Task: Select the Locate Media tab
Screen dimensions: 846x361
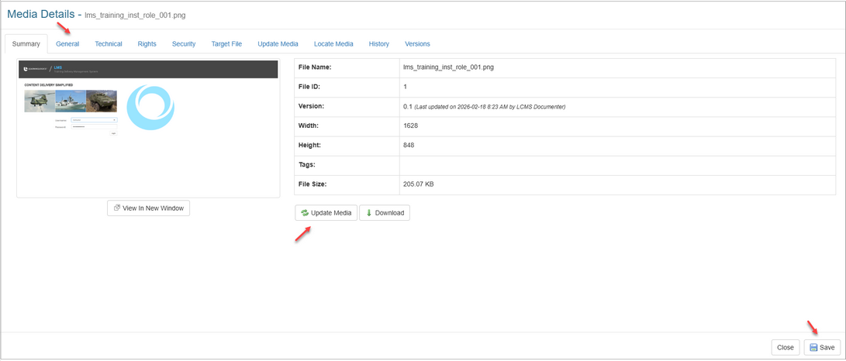Action: (x=333, y=44)
